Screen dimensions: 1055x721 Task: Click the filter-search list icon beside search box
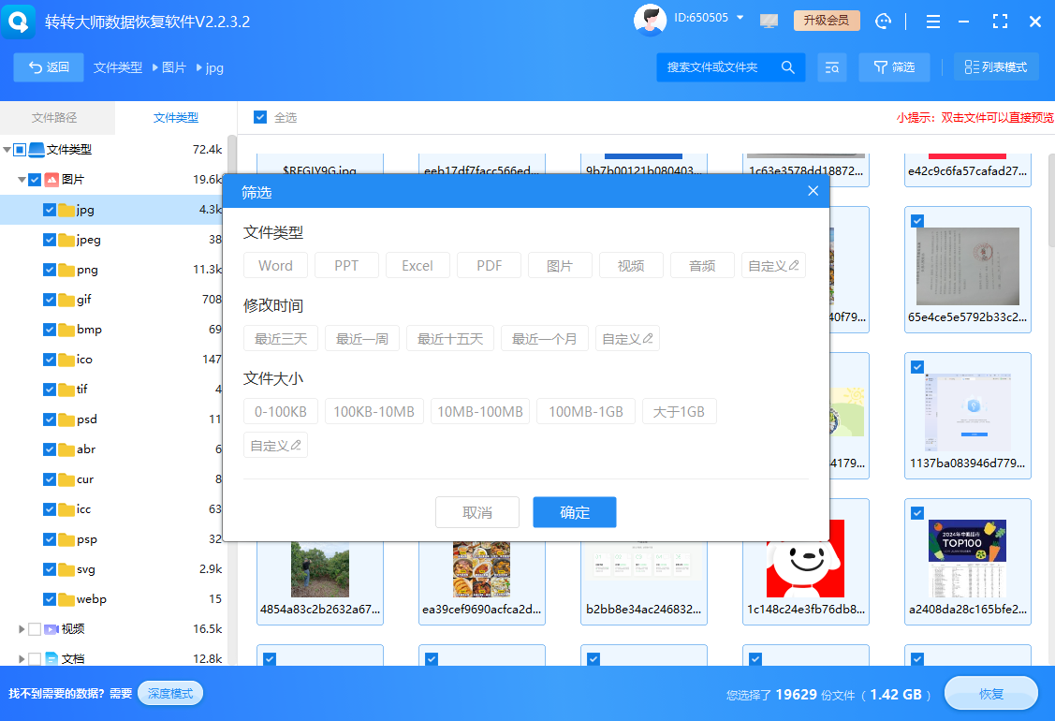pyautogui.click(x=832, y=66)
